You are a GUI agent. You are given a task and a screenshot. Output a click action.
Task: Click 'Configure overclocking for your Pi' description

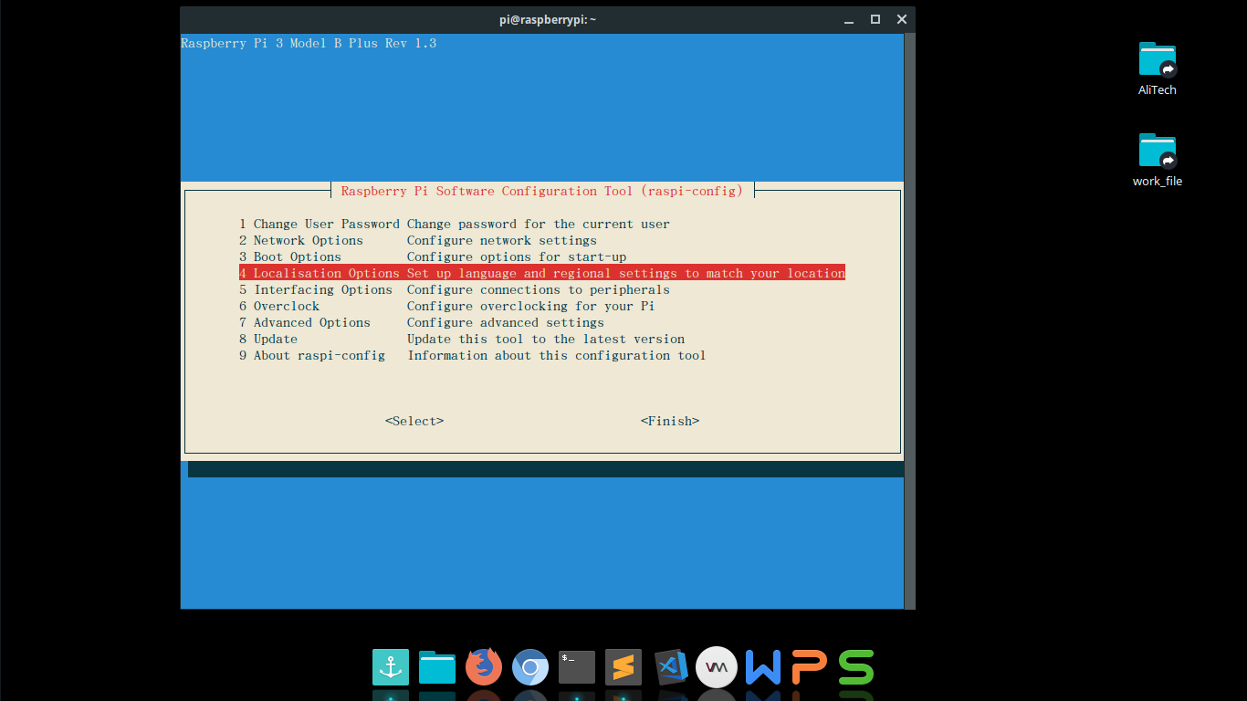[531, 306]
